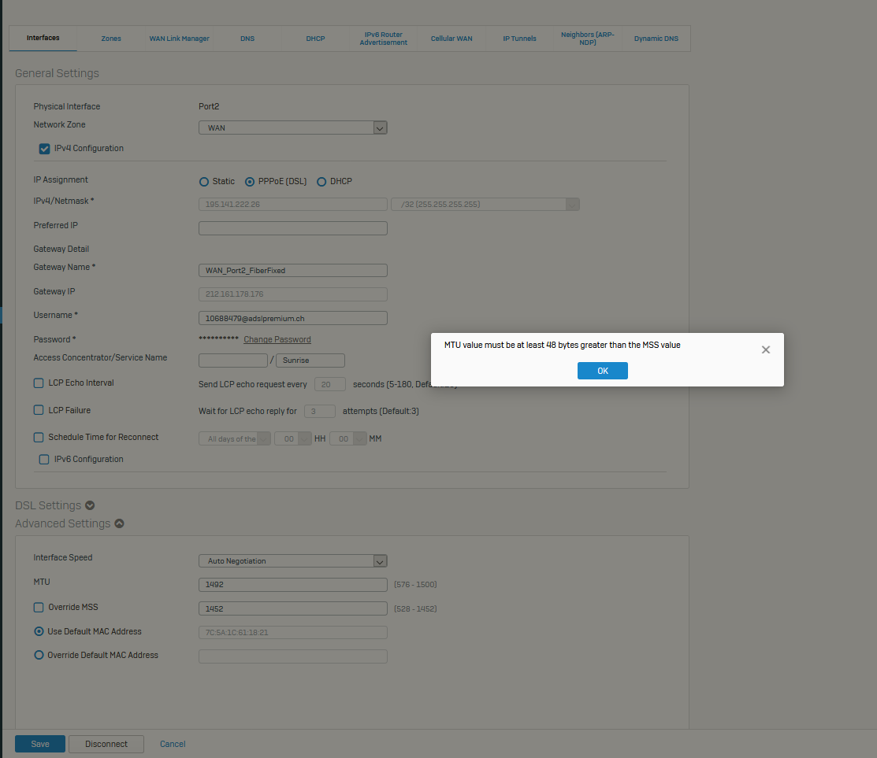
Task: Enable the LCP Echo Interval checkbox
Action: (39, 383)
